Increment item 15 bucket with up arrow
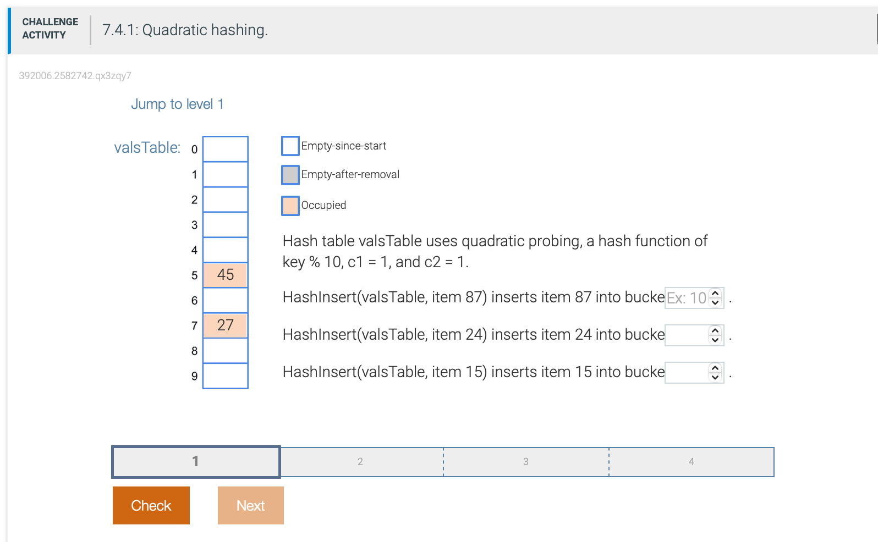 (x=715, y=368)
